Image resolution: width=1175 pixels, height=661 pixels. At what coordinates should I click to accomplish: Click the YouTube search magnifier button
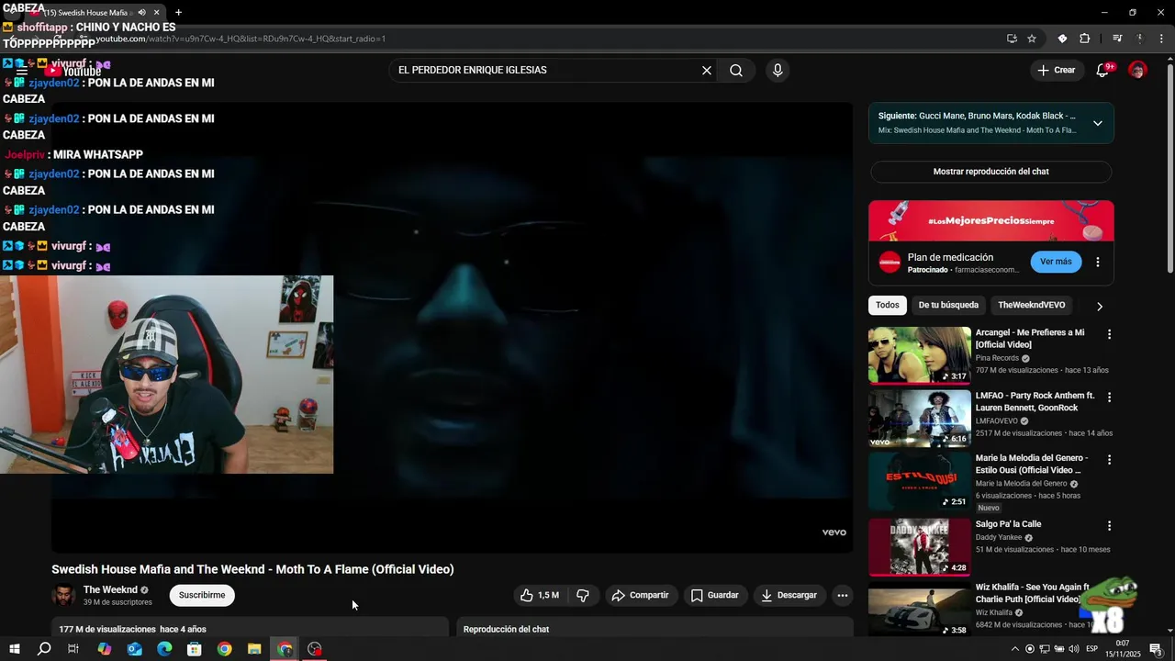pos(736,71)
